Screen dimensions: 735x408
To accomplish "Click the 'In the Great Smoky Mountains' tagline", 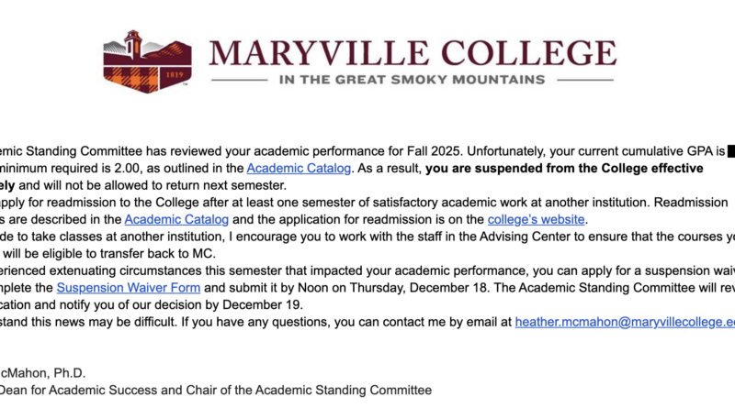I will point(413,79).
